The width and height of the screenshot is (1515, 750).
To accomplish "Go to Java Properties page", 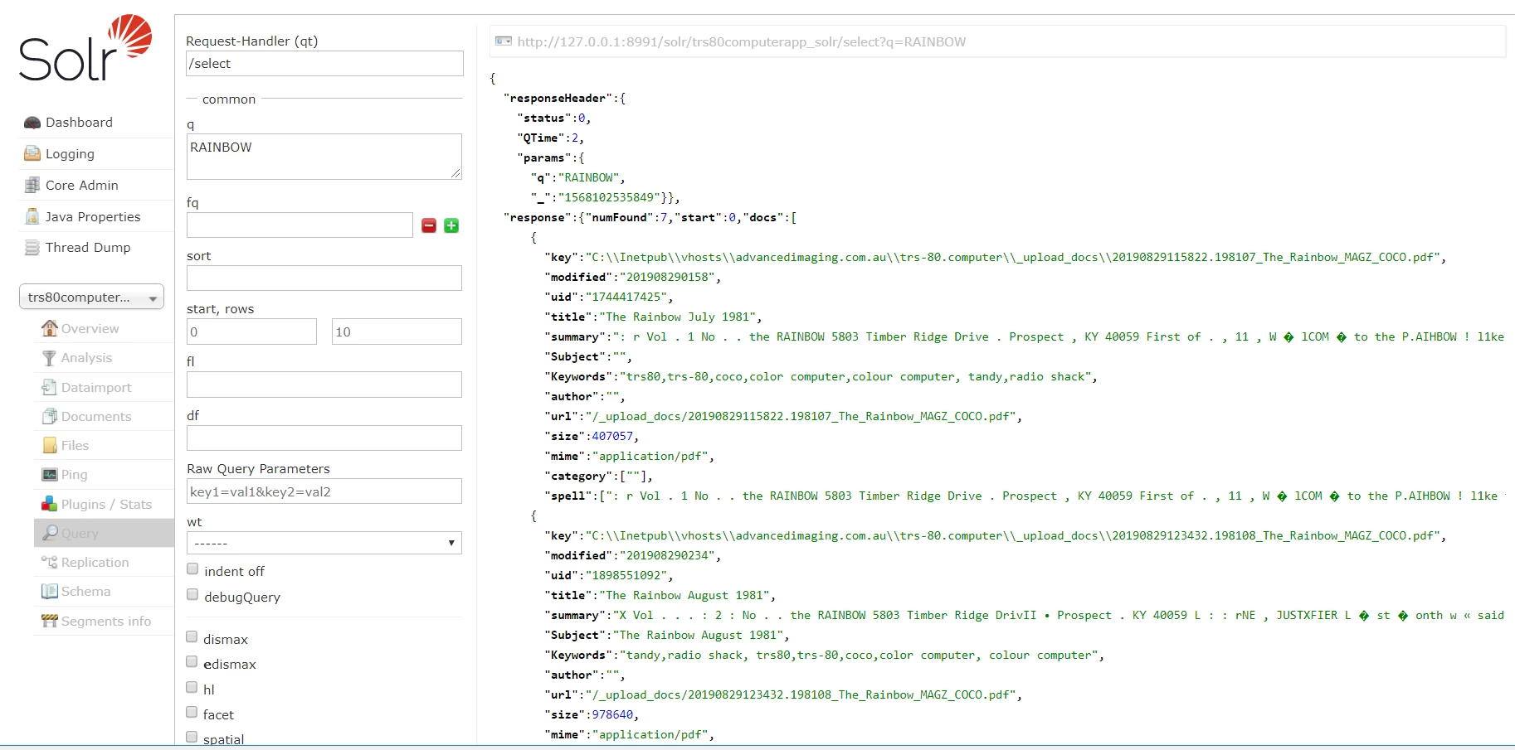I will point(93,217).
